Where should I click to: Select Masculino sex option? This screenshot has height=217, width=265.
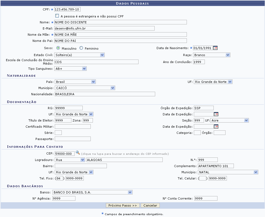[58, 48]
